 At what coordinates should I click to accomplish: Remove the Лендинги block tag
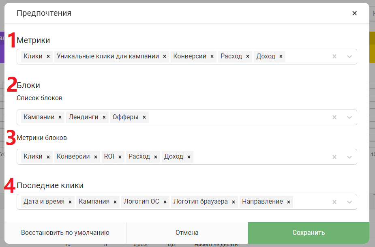pos(104,117)
